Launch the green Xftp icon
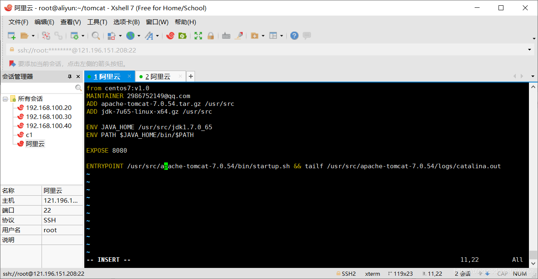Image resolution: width=538 pixels, height=279 pixels. (182, 36)
